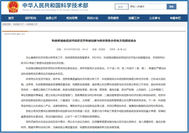Click paragraph starting 各地方有关负责同志
The image size is (189, 133).
93,114
